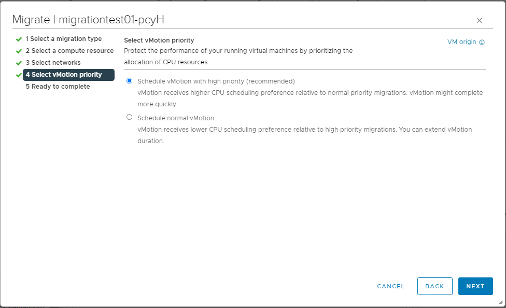Click the BACK button
The height and width of the screenshot is (308, 506).
(x=434, y=286)
